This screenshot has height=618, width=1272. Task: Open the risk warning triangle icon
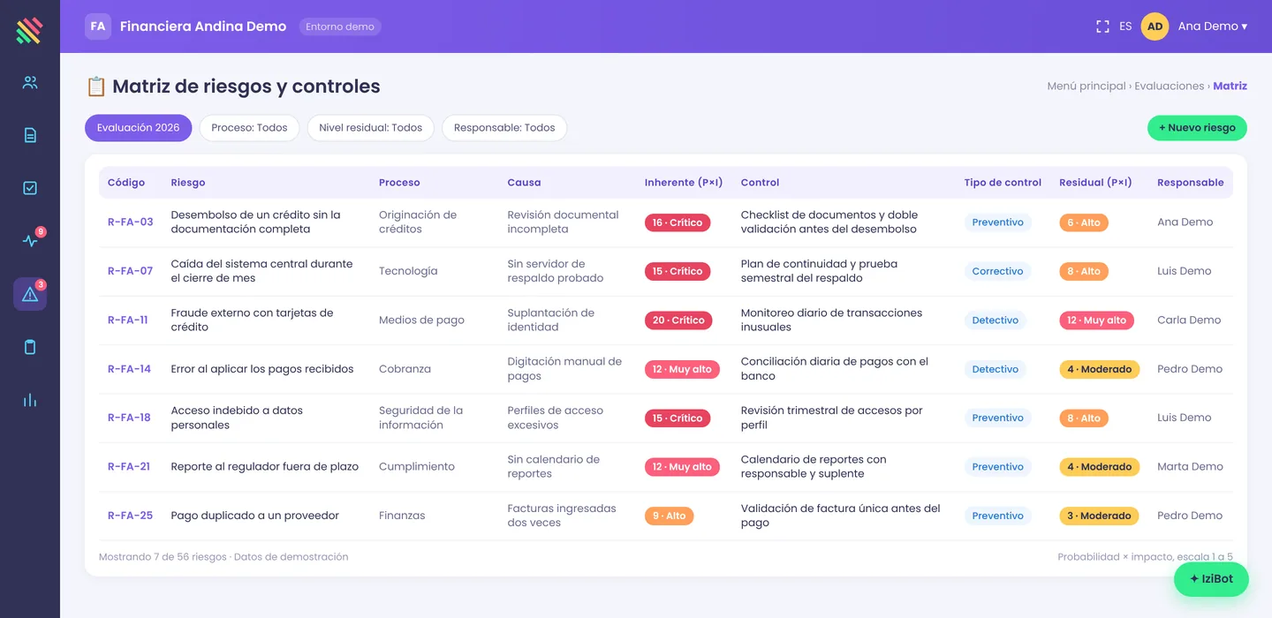click(x=30, y=294)
